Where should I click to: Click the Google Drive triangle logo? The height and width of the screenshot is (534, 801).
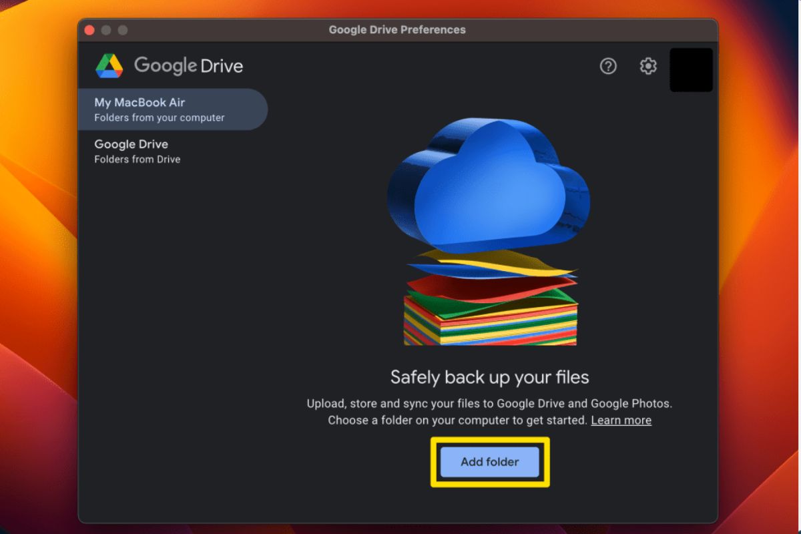109,65
